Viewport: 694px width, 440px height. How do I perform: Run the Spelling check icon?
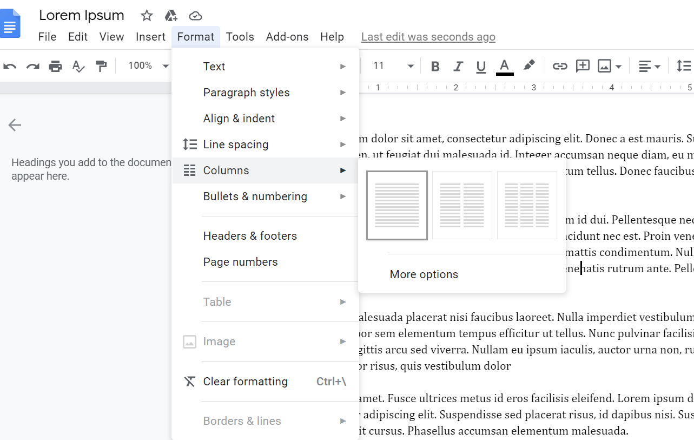[78, 65]
